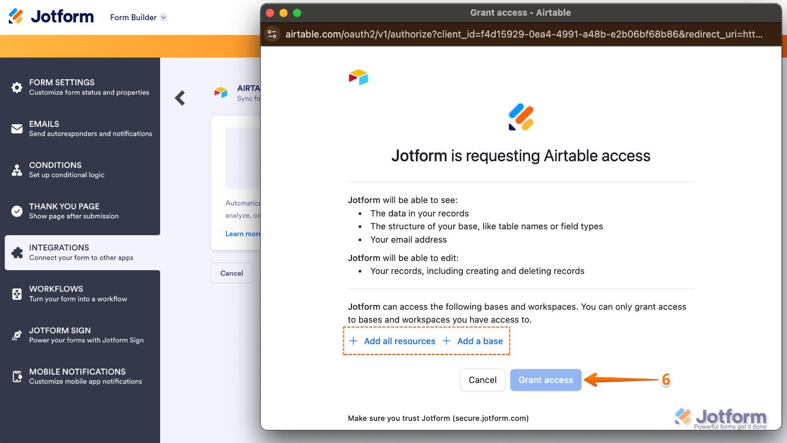Open the Mobile Notifications phone icon
The height and width of the screenshot is (443, 787).
(x=16, y=376)
